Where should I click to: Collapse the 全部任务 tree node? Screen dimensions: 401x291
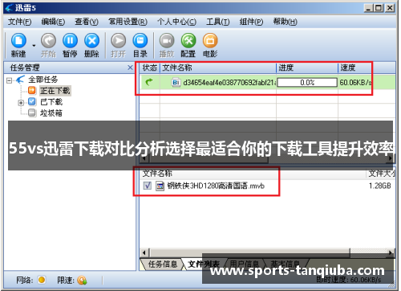click(x=9, y=80)
